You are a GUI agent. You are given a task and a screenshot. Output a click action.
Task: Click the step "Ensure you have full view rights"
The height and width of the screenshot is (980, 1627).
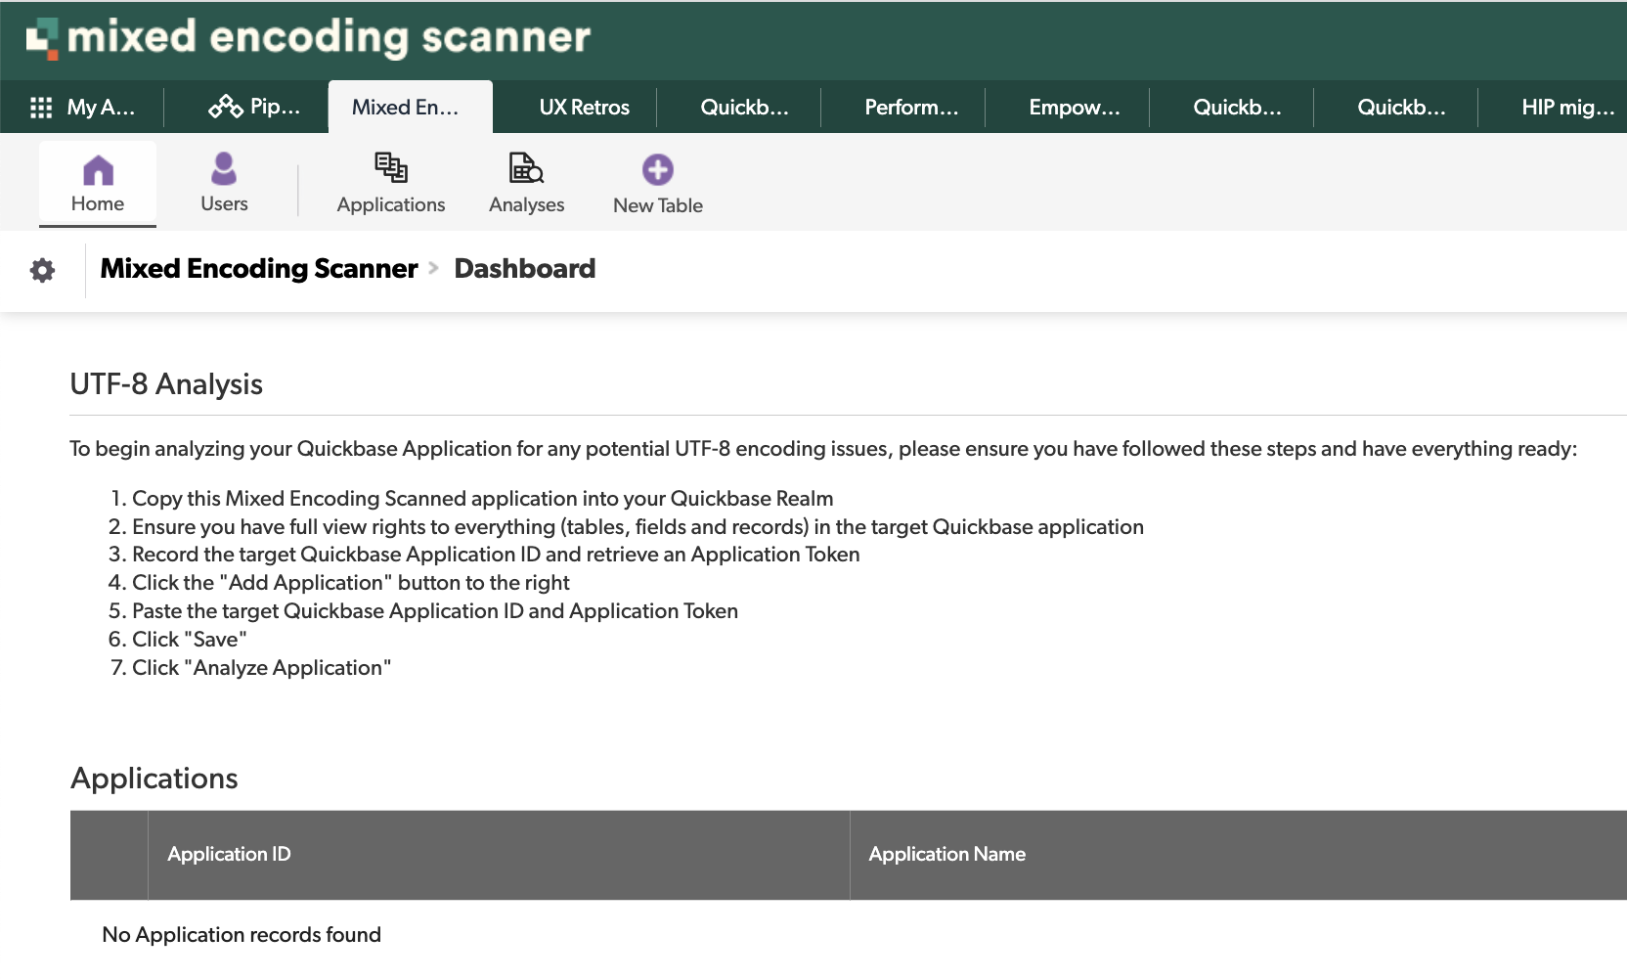tap(638, 527)
